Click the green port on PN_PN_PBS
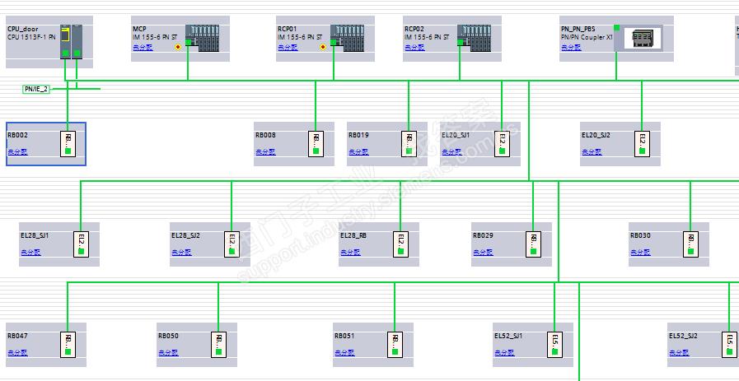The height and width of the screenshot is (381, 739). (616, 28)
